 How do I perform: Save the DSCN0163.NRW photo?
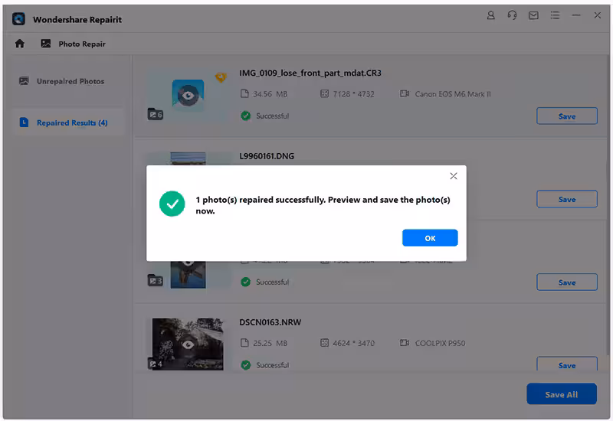566,364
